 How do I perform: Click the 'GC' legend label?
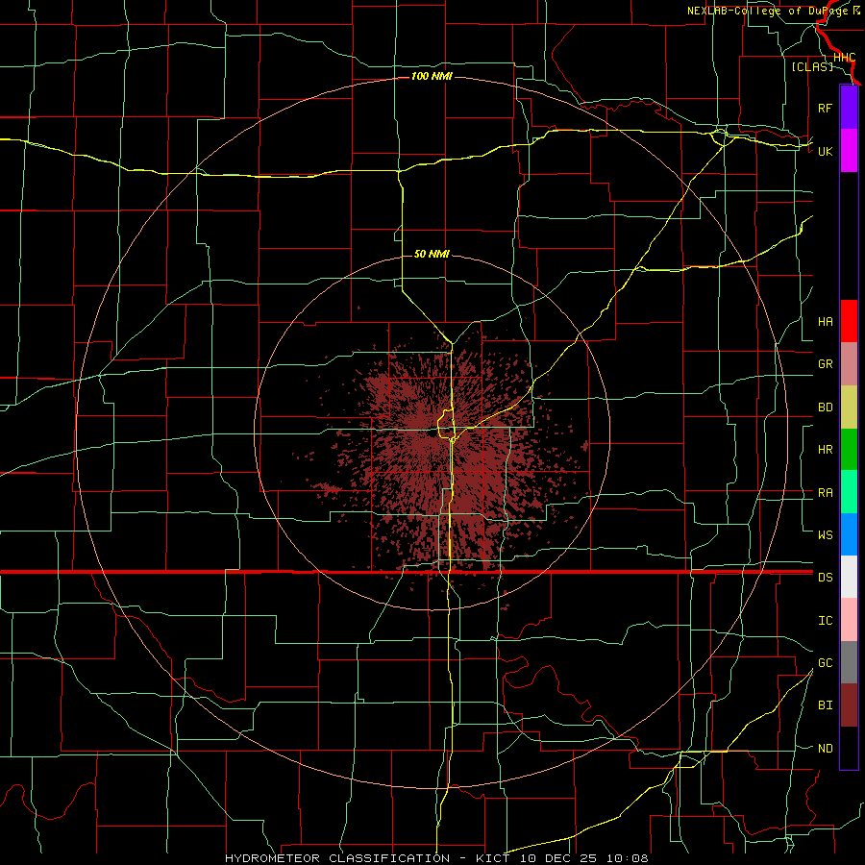pos(825,662)
